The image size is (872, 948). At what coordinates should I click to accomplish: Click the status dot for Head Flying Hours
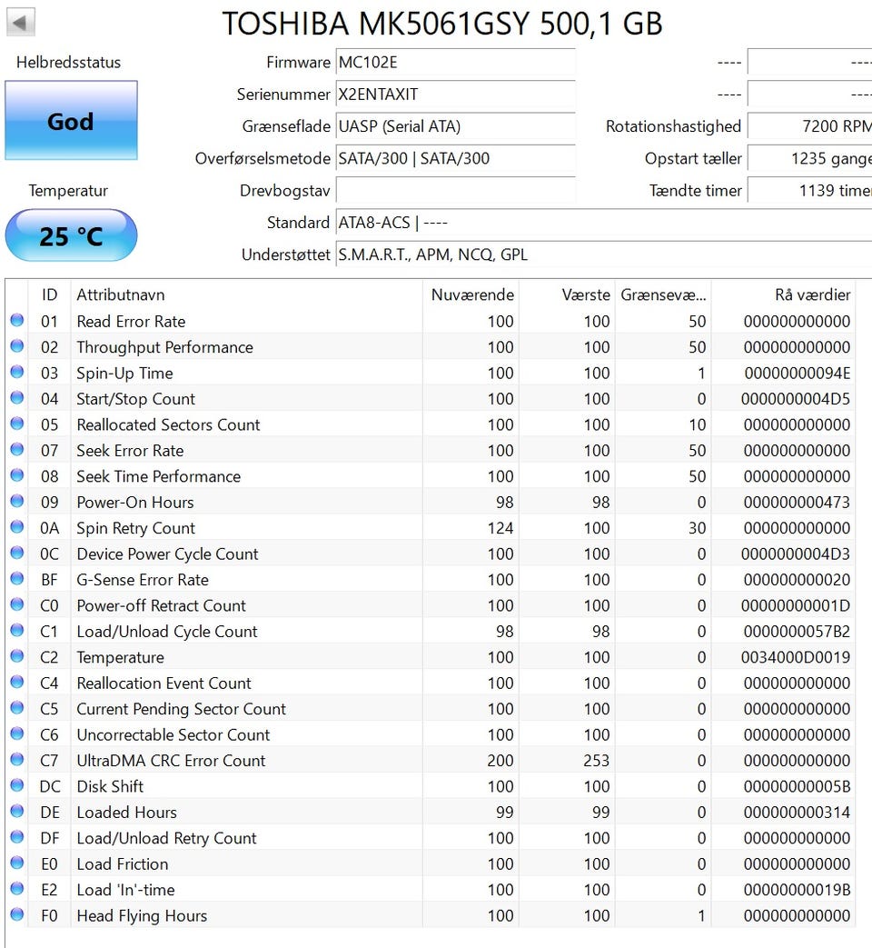coord(17,915)
